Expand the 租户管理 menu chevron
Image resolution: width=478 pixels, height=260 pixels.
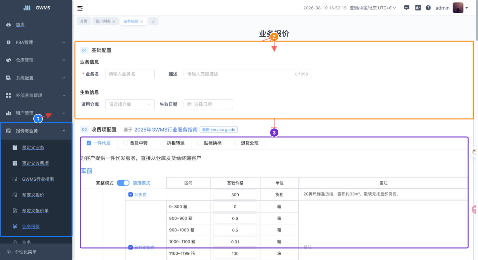(64, 113)
